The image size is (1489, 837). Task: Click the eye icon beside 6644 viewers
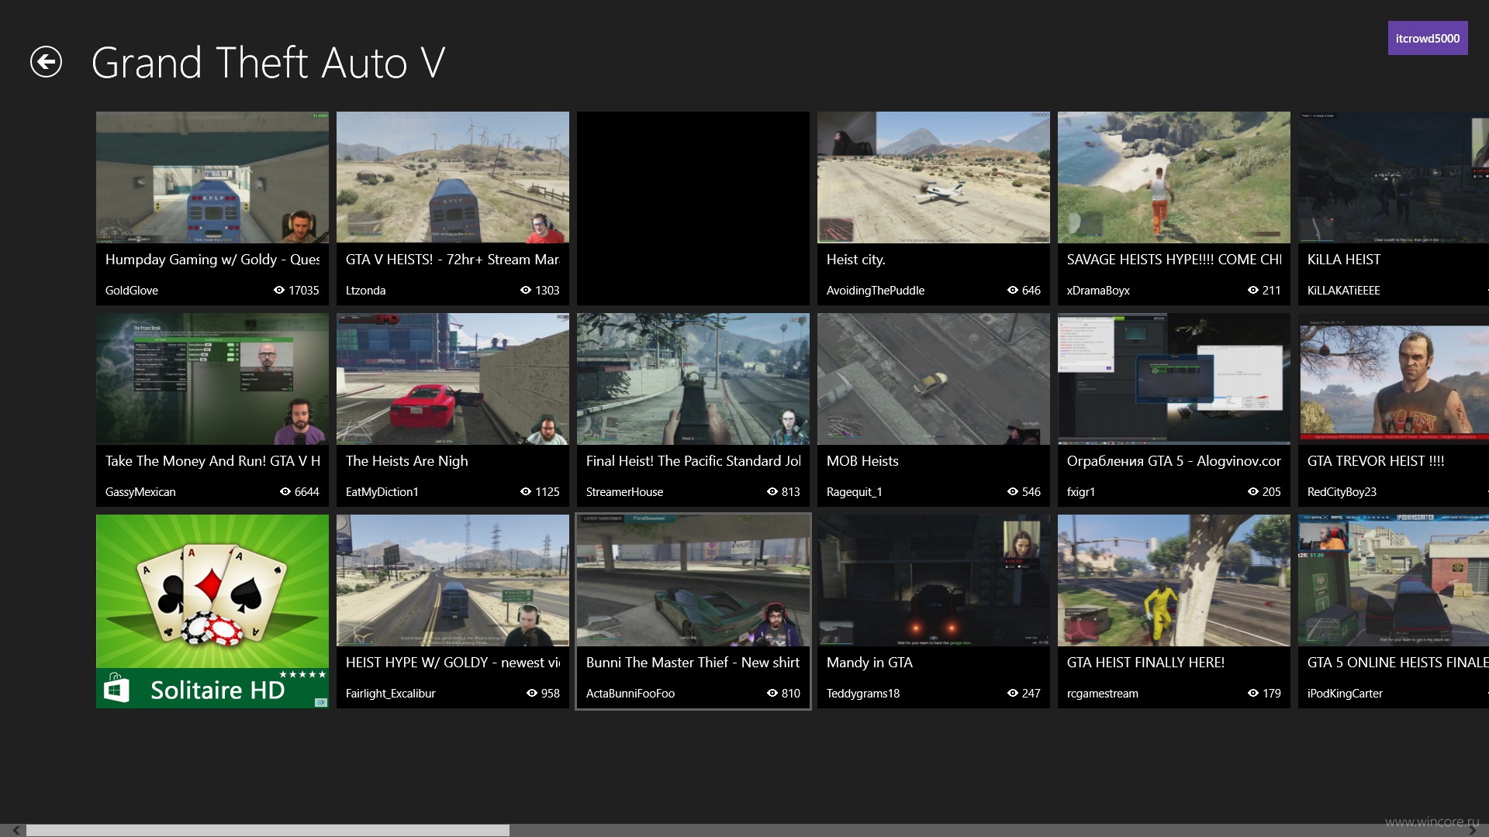pyautogui.click(x=285, y=491)
